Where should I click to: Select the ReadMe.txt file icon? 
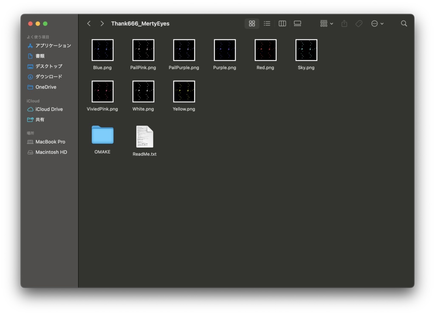tap(144, 137)
